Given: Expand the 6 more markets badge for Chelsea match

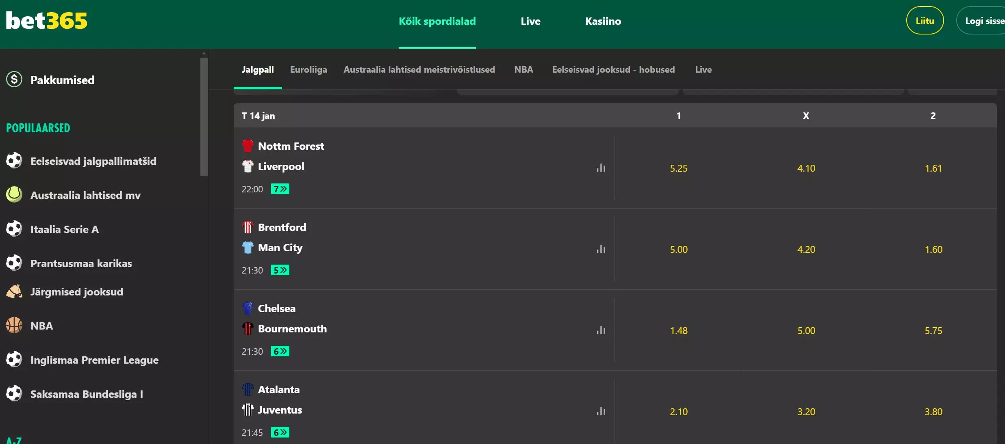Looking at the screenshot, I should 280,351.
